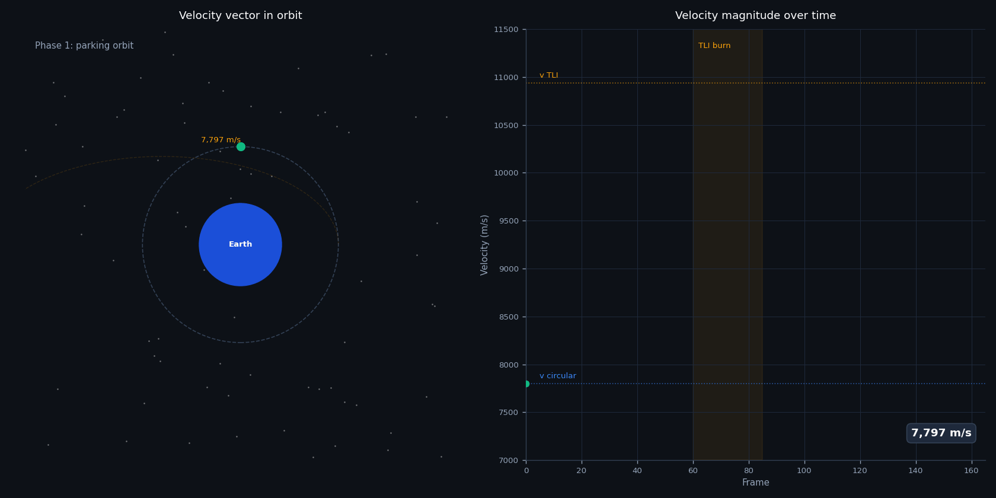Select the 10500 velocity tick label
The height and width of the screenshot is (498, 996).
(506, 126)
